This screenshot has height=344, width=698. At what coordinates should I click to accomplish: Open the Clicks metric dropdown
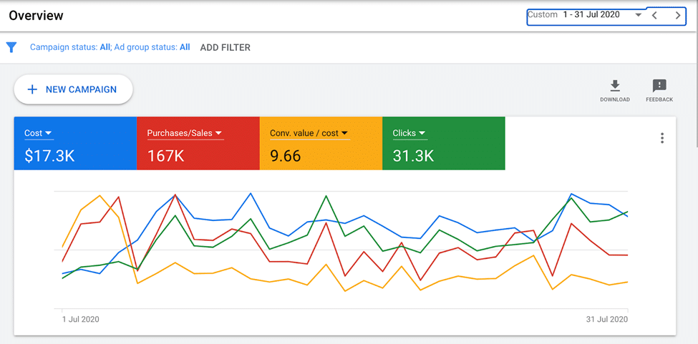[x=409, y=133]
